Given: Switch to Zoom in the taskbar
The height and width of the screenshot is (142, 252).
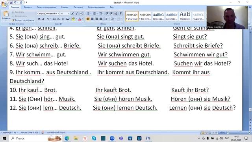Looking at the screenshot, I should (x=112, y=138).
